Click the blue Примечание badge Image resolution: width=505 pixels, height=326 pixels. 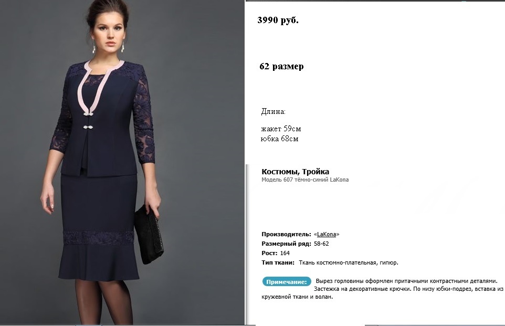click(287, 282)
